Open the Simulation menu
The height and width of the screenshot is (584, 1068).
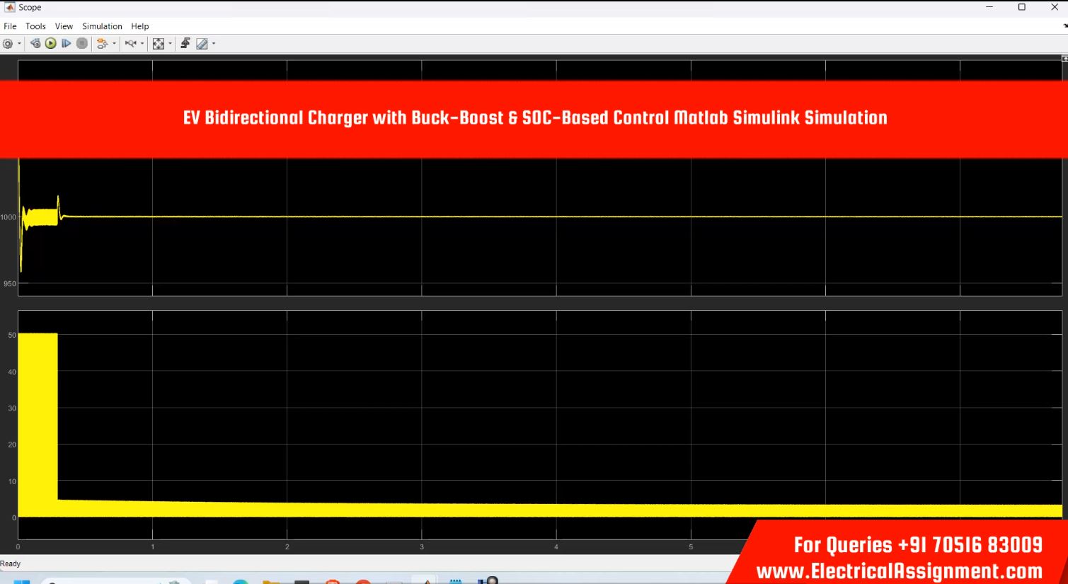[x=102, y=26]
